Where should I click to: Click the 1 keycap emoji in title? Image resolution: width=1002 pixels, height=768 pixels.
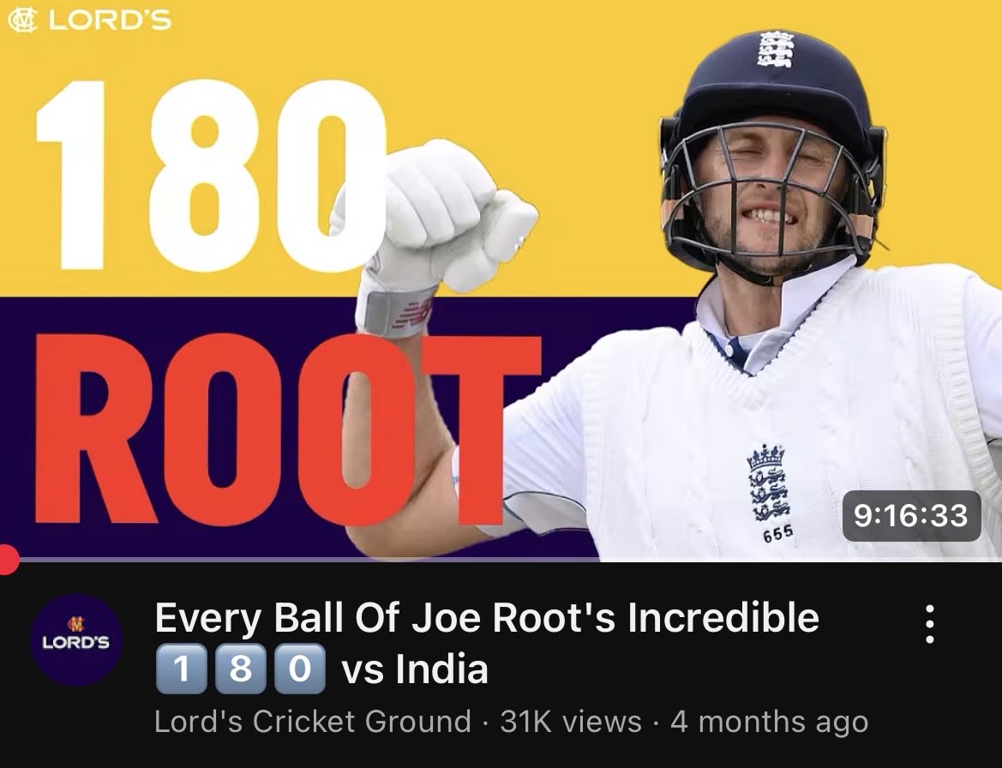[182, 669]
